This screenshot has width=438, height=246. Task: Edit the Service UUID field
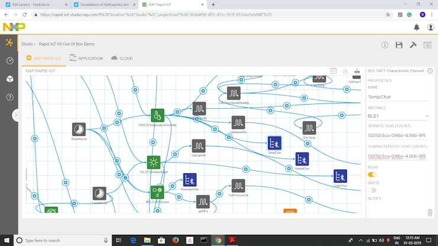click(398, 135)
